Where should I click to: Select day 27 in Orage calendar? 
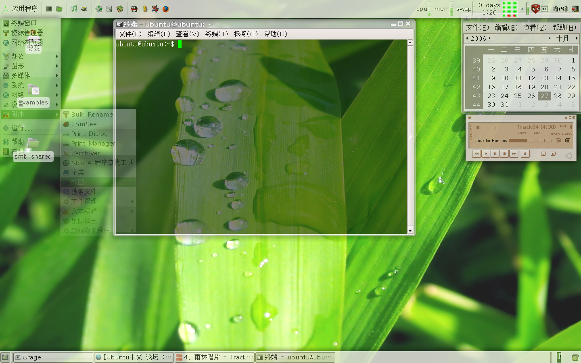[x=545, y=96]
